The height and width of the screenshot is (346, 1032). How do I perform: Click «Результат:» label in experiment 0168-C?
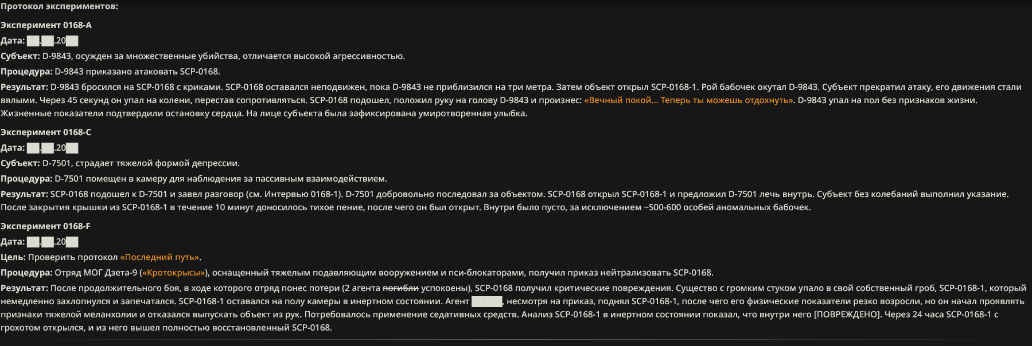click(24, 194)
